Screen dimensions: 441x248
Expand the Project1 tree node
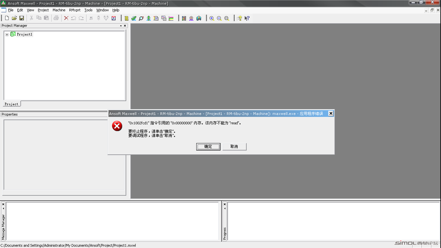click(7, 35)
